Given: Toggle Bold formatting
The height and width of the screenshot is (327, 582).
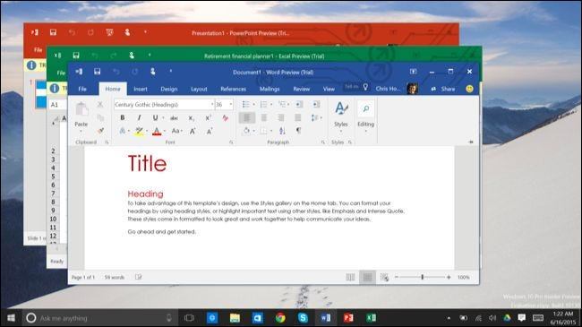Looking at the screenshot, I should (123, 117).
